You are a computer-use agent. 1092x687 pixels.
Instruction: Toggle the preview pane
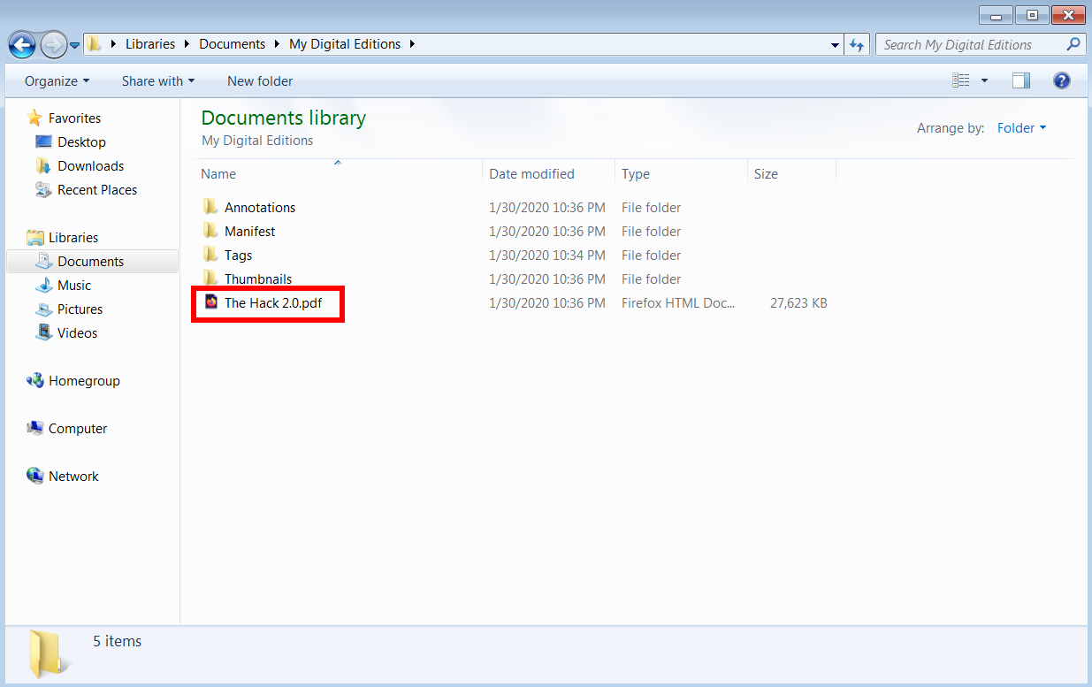tap(1021, 80)
